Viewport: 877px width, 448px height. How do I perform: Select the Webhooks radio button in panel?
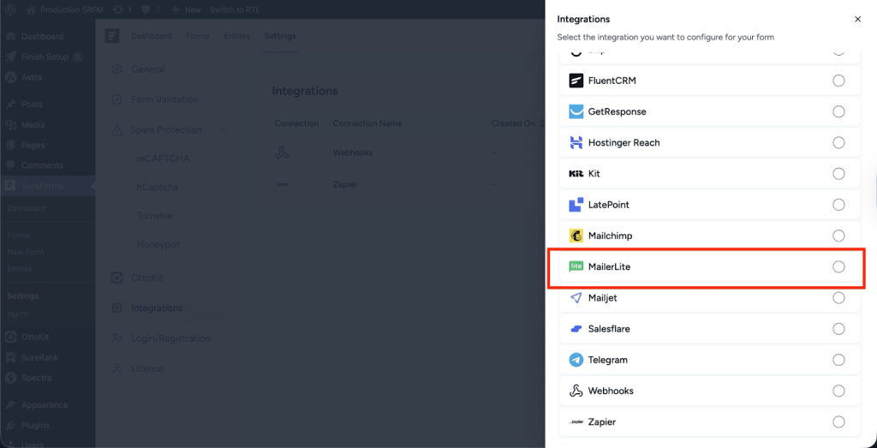tap(838, 391)
